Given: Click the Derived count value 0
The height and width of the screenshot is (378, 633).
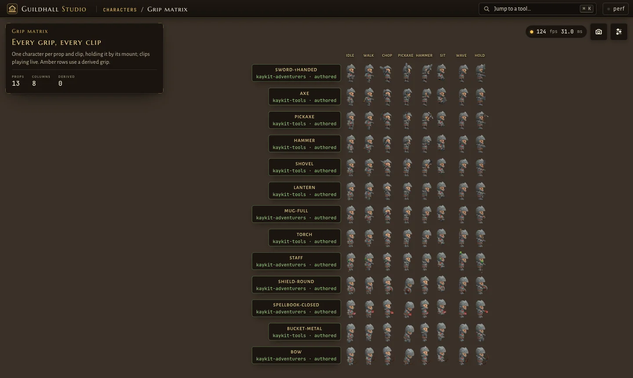Looking at the screenshot, I should 60,84.
